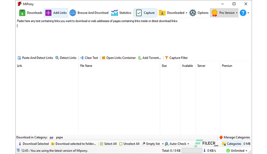Click the Clear Text icon
267x154 pixels.
(x=82, y=58)
